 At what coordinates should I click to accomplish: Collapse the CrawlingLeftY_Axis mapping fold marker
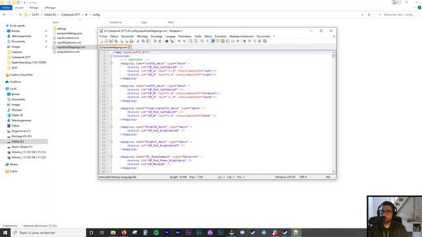pos(111,108)
